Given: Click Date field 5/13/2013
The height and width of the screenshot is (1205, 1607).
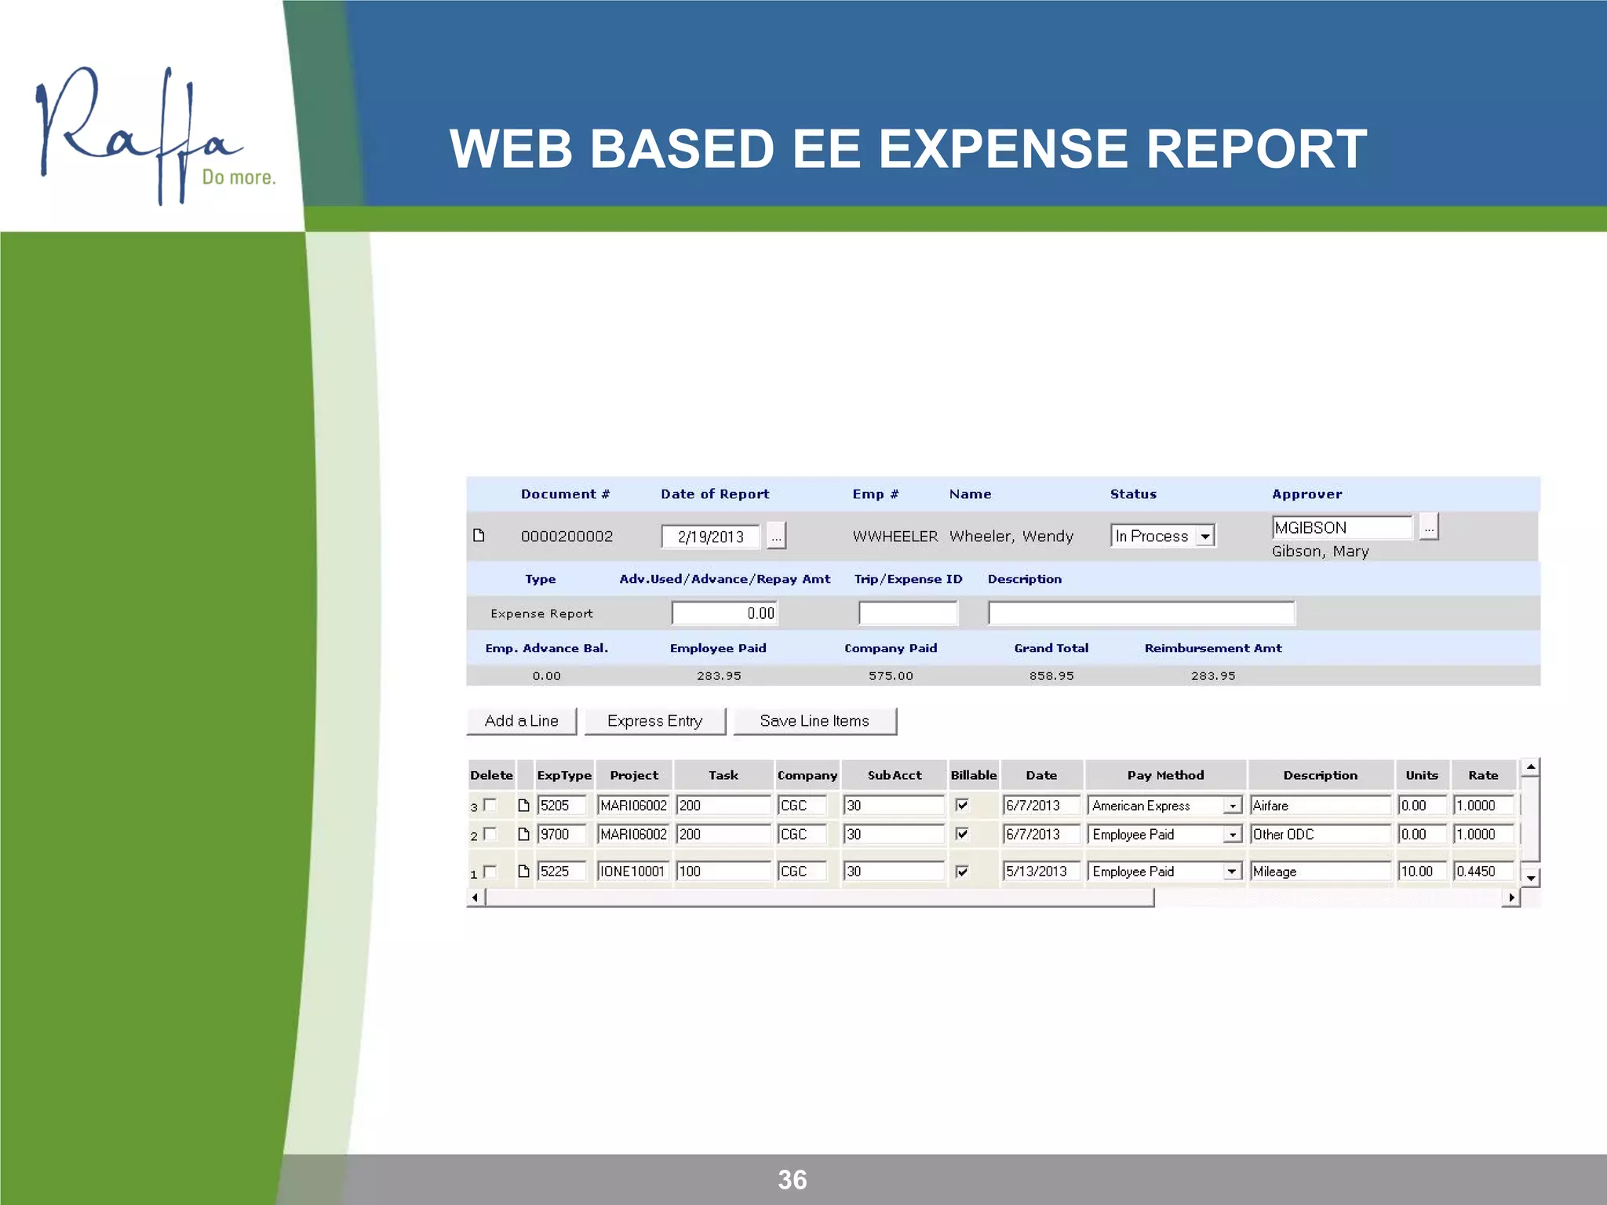Looking at the screenshot, I should 1041,872.
